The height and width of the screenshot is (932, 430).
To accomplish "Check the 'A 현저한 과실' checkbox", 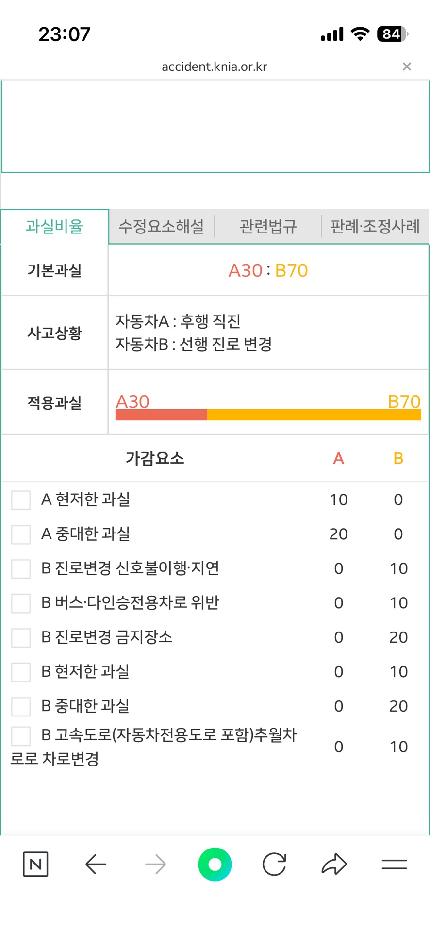I will click(21, 499).
